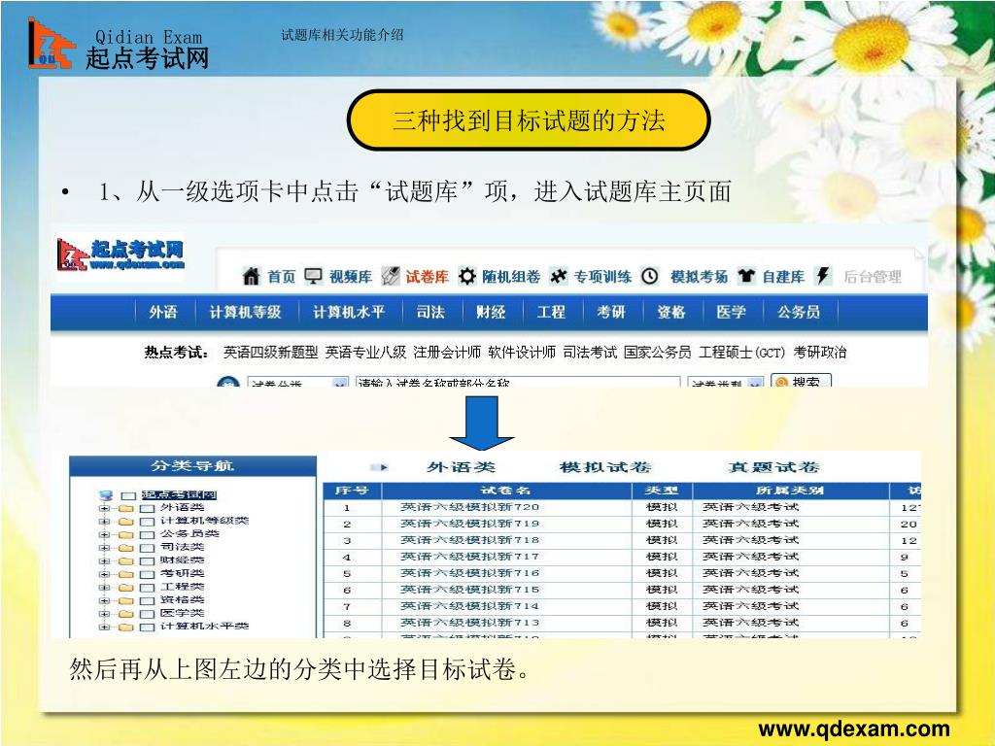Open exam paper 英语六级模拟新720
This screenshot has width=995, height=746.
point(469,507)
